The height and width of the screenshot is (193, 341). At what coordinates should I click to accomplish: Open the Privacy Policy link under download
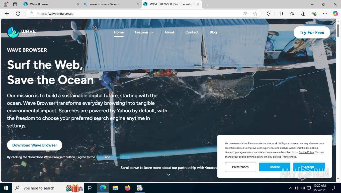click(121, 157)
